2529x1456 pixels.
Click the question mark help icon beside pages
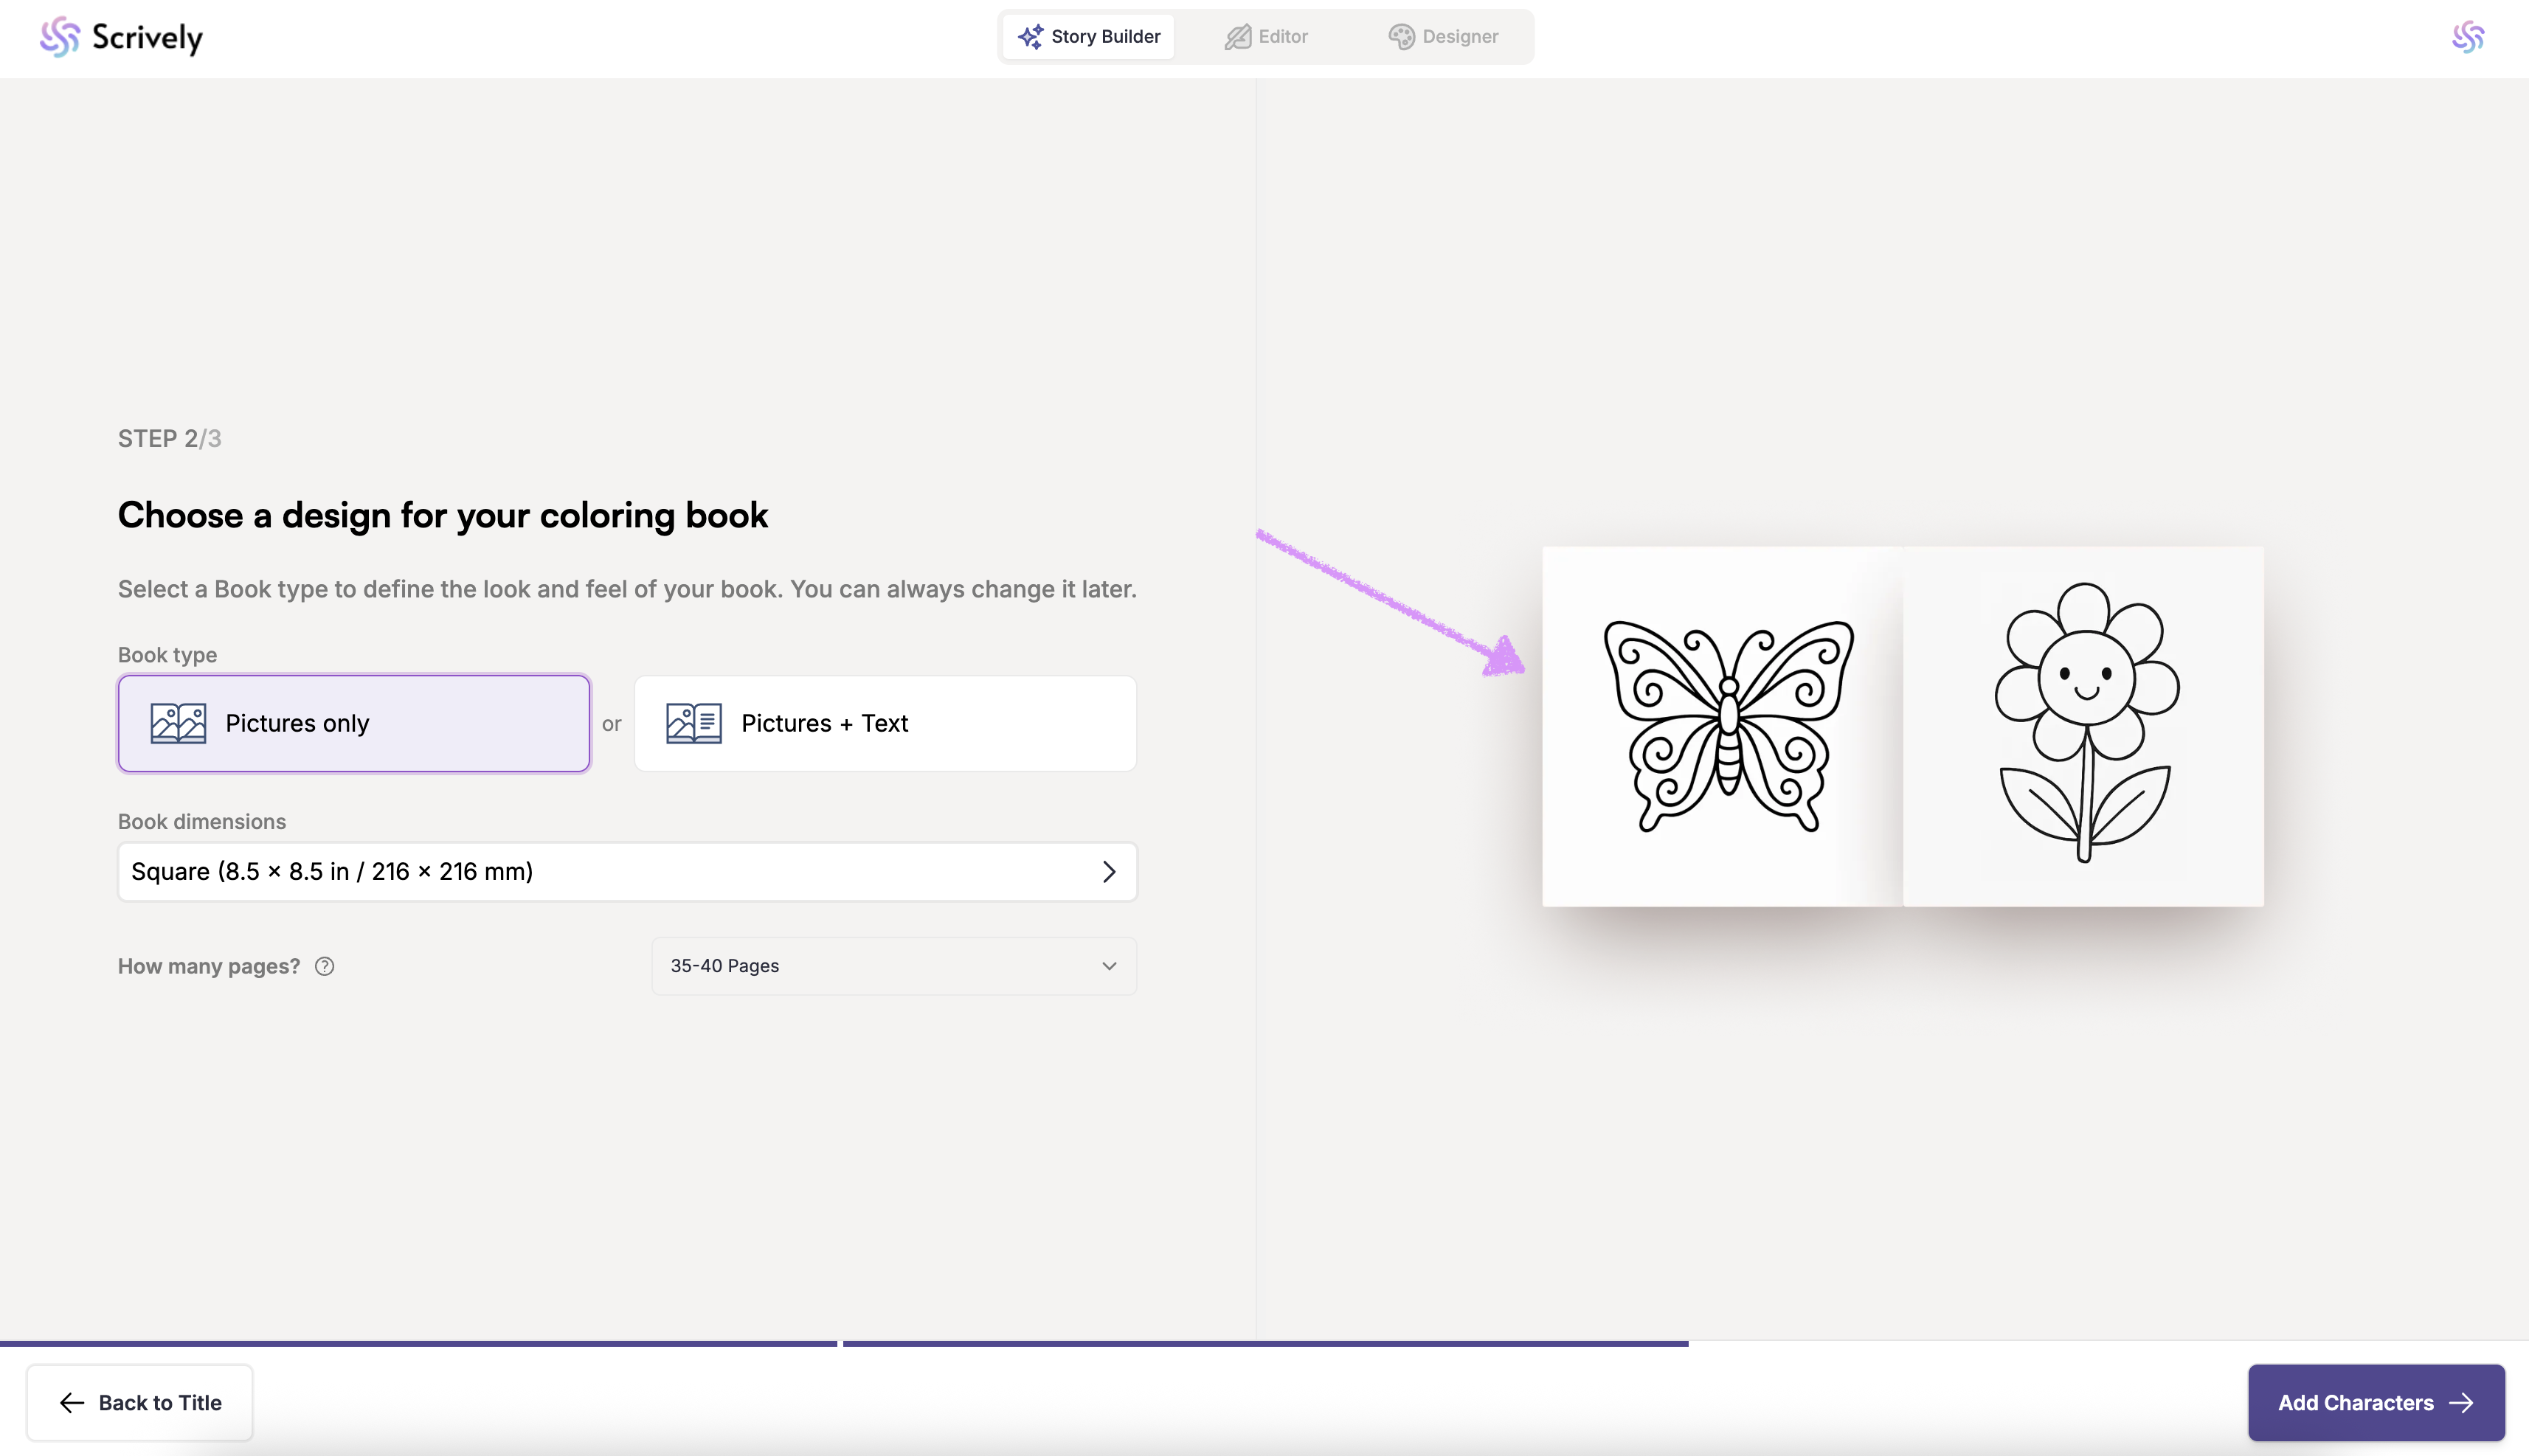coord(324,966)
